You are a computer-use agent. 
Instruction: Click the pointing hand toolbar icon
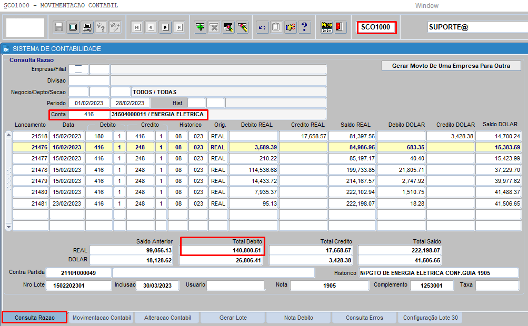[x=290, y=27]
